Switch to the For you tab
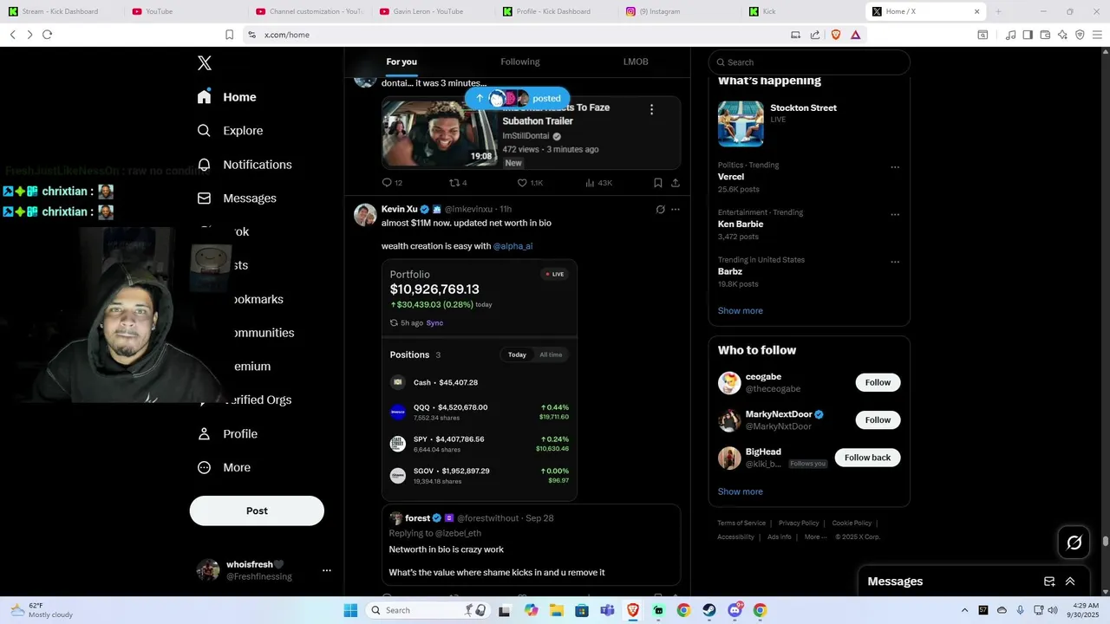Viewport: 1110px width, 624px height. 402,62
